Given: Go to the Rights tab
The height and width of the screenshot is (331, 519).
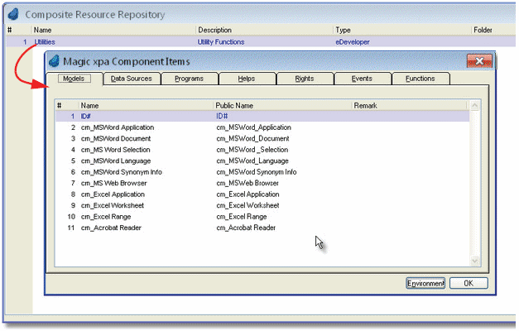Looking at the screenshot, I should [x=305, y=79].
